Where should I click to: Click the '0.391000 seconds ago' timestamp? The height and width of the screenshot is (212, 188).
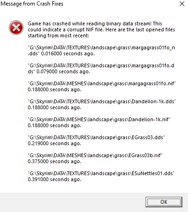(x=55, y=179)
